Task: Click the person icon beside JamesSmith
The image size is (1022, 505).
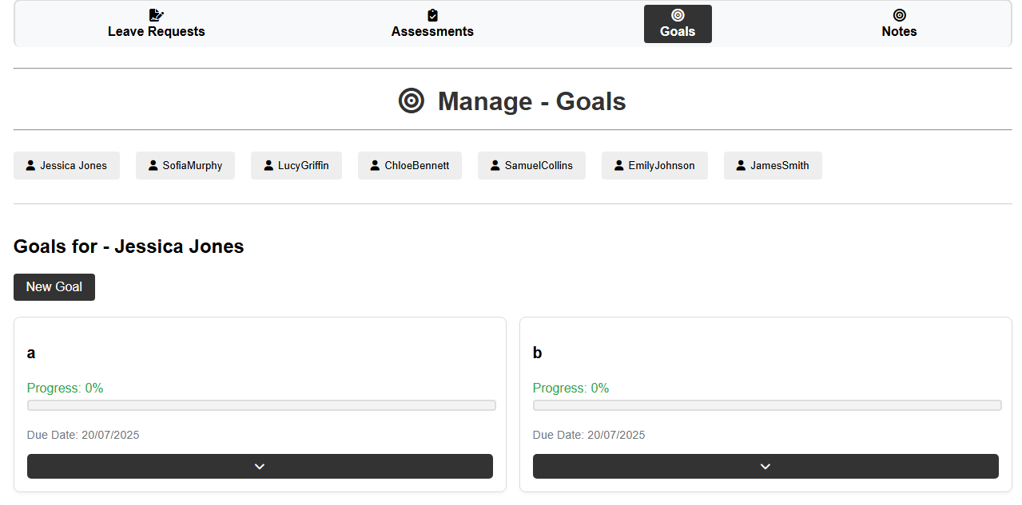Action: (740, 165)
